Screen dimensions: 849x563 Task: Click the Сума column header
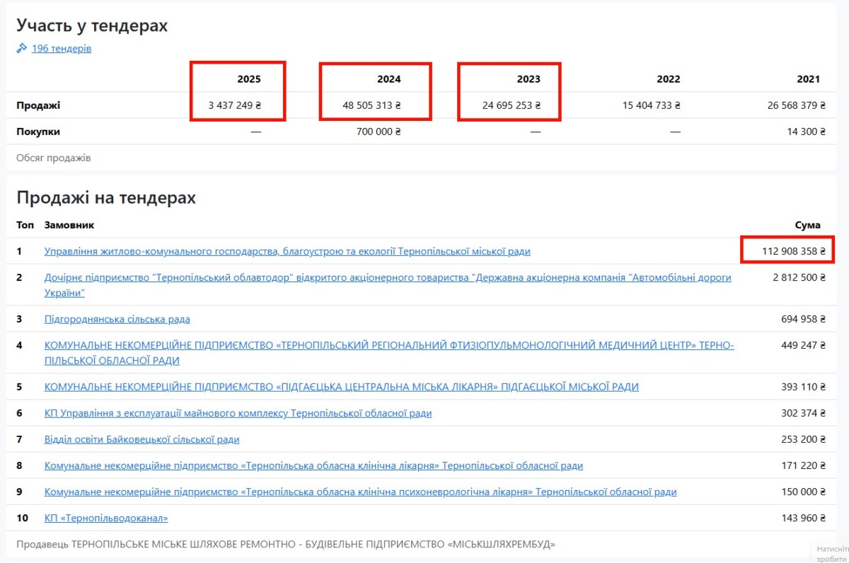(808, 225)
